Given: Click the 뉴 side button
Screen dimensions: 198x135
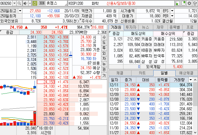Looking at the screenshot, I should coord(104,64).
